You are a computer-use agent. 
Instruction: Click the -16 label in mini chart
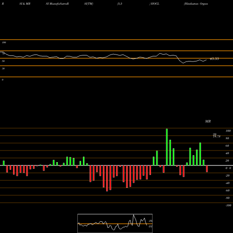[x=151, y=221]
